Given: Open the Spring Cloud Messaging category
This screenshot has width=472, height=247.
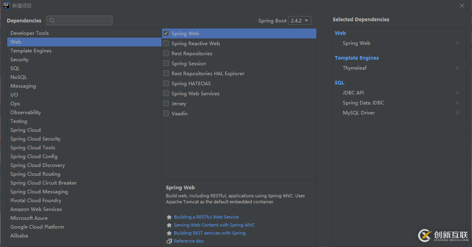Looking at the screenshot, I should click(84, 192).
